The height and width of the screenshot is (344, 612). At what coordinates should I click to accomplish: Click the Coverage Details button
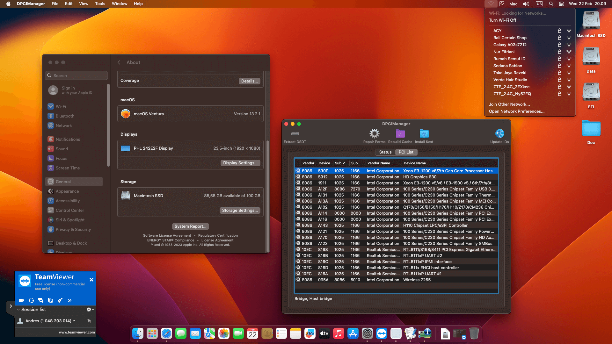click(249, 81)
